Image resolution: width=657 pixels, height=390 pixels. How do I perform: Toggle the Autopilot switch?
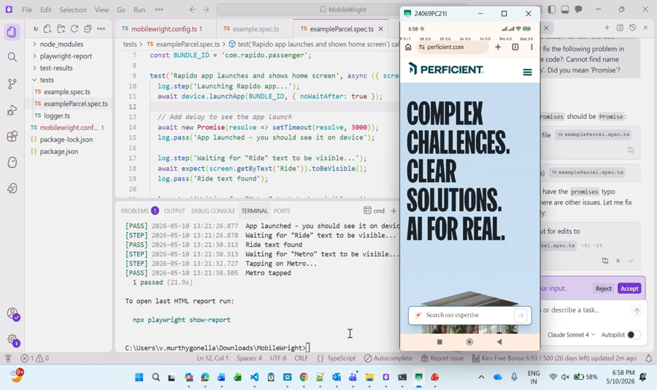click(634, 334)
